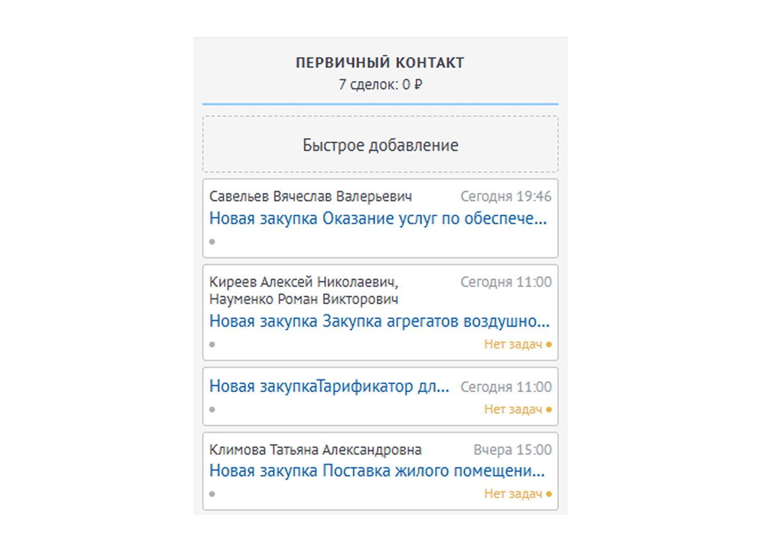Click gray status dot in Савельев card
This screenshot has height=552, width=761.
213,242
